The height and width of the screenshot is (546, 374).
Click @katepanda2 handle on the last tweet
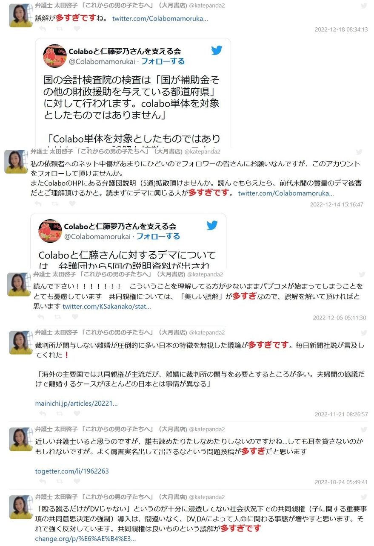click(207, 497)
